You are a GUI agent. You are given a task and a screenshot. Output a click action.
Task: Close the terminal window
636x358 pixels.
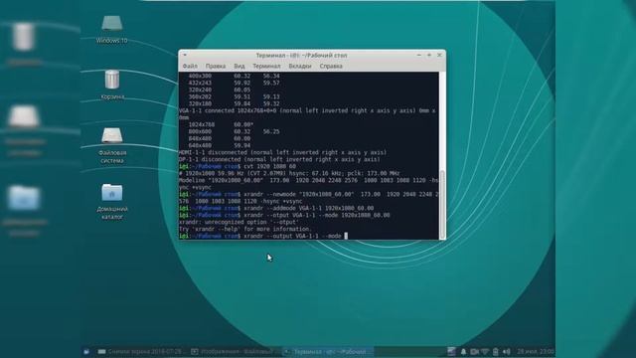[x=439, y=55]
